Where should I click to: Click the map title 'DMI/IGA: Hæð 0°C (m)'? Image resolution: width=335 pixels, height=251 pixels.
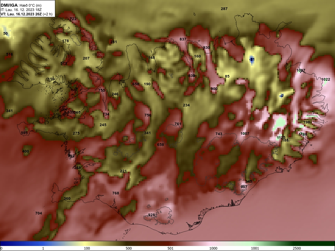click(x=21, y=5)
